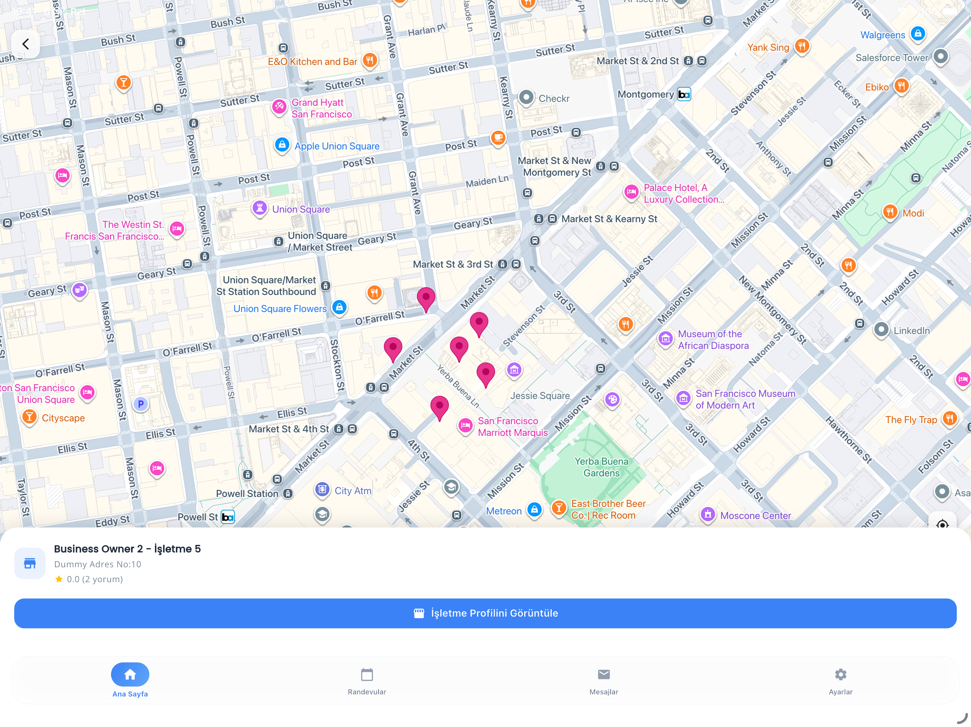Switch to the Randevular tab
Screen dimensions: 971x727
coord(367,681)
